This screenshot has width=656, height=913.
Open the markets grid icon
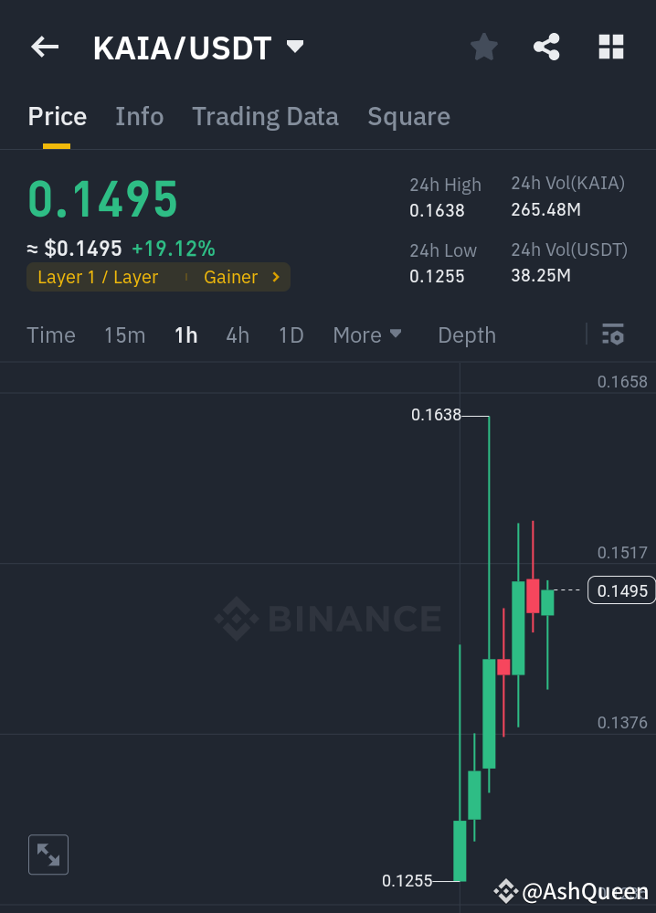point(610,47)
